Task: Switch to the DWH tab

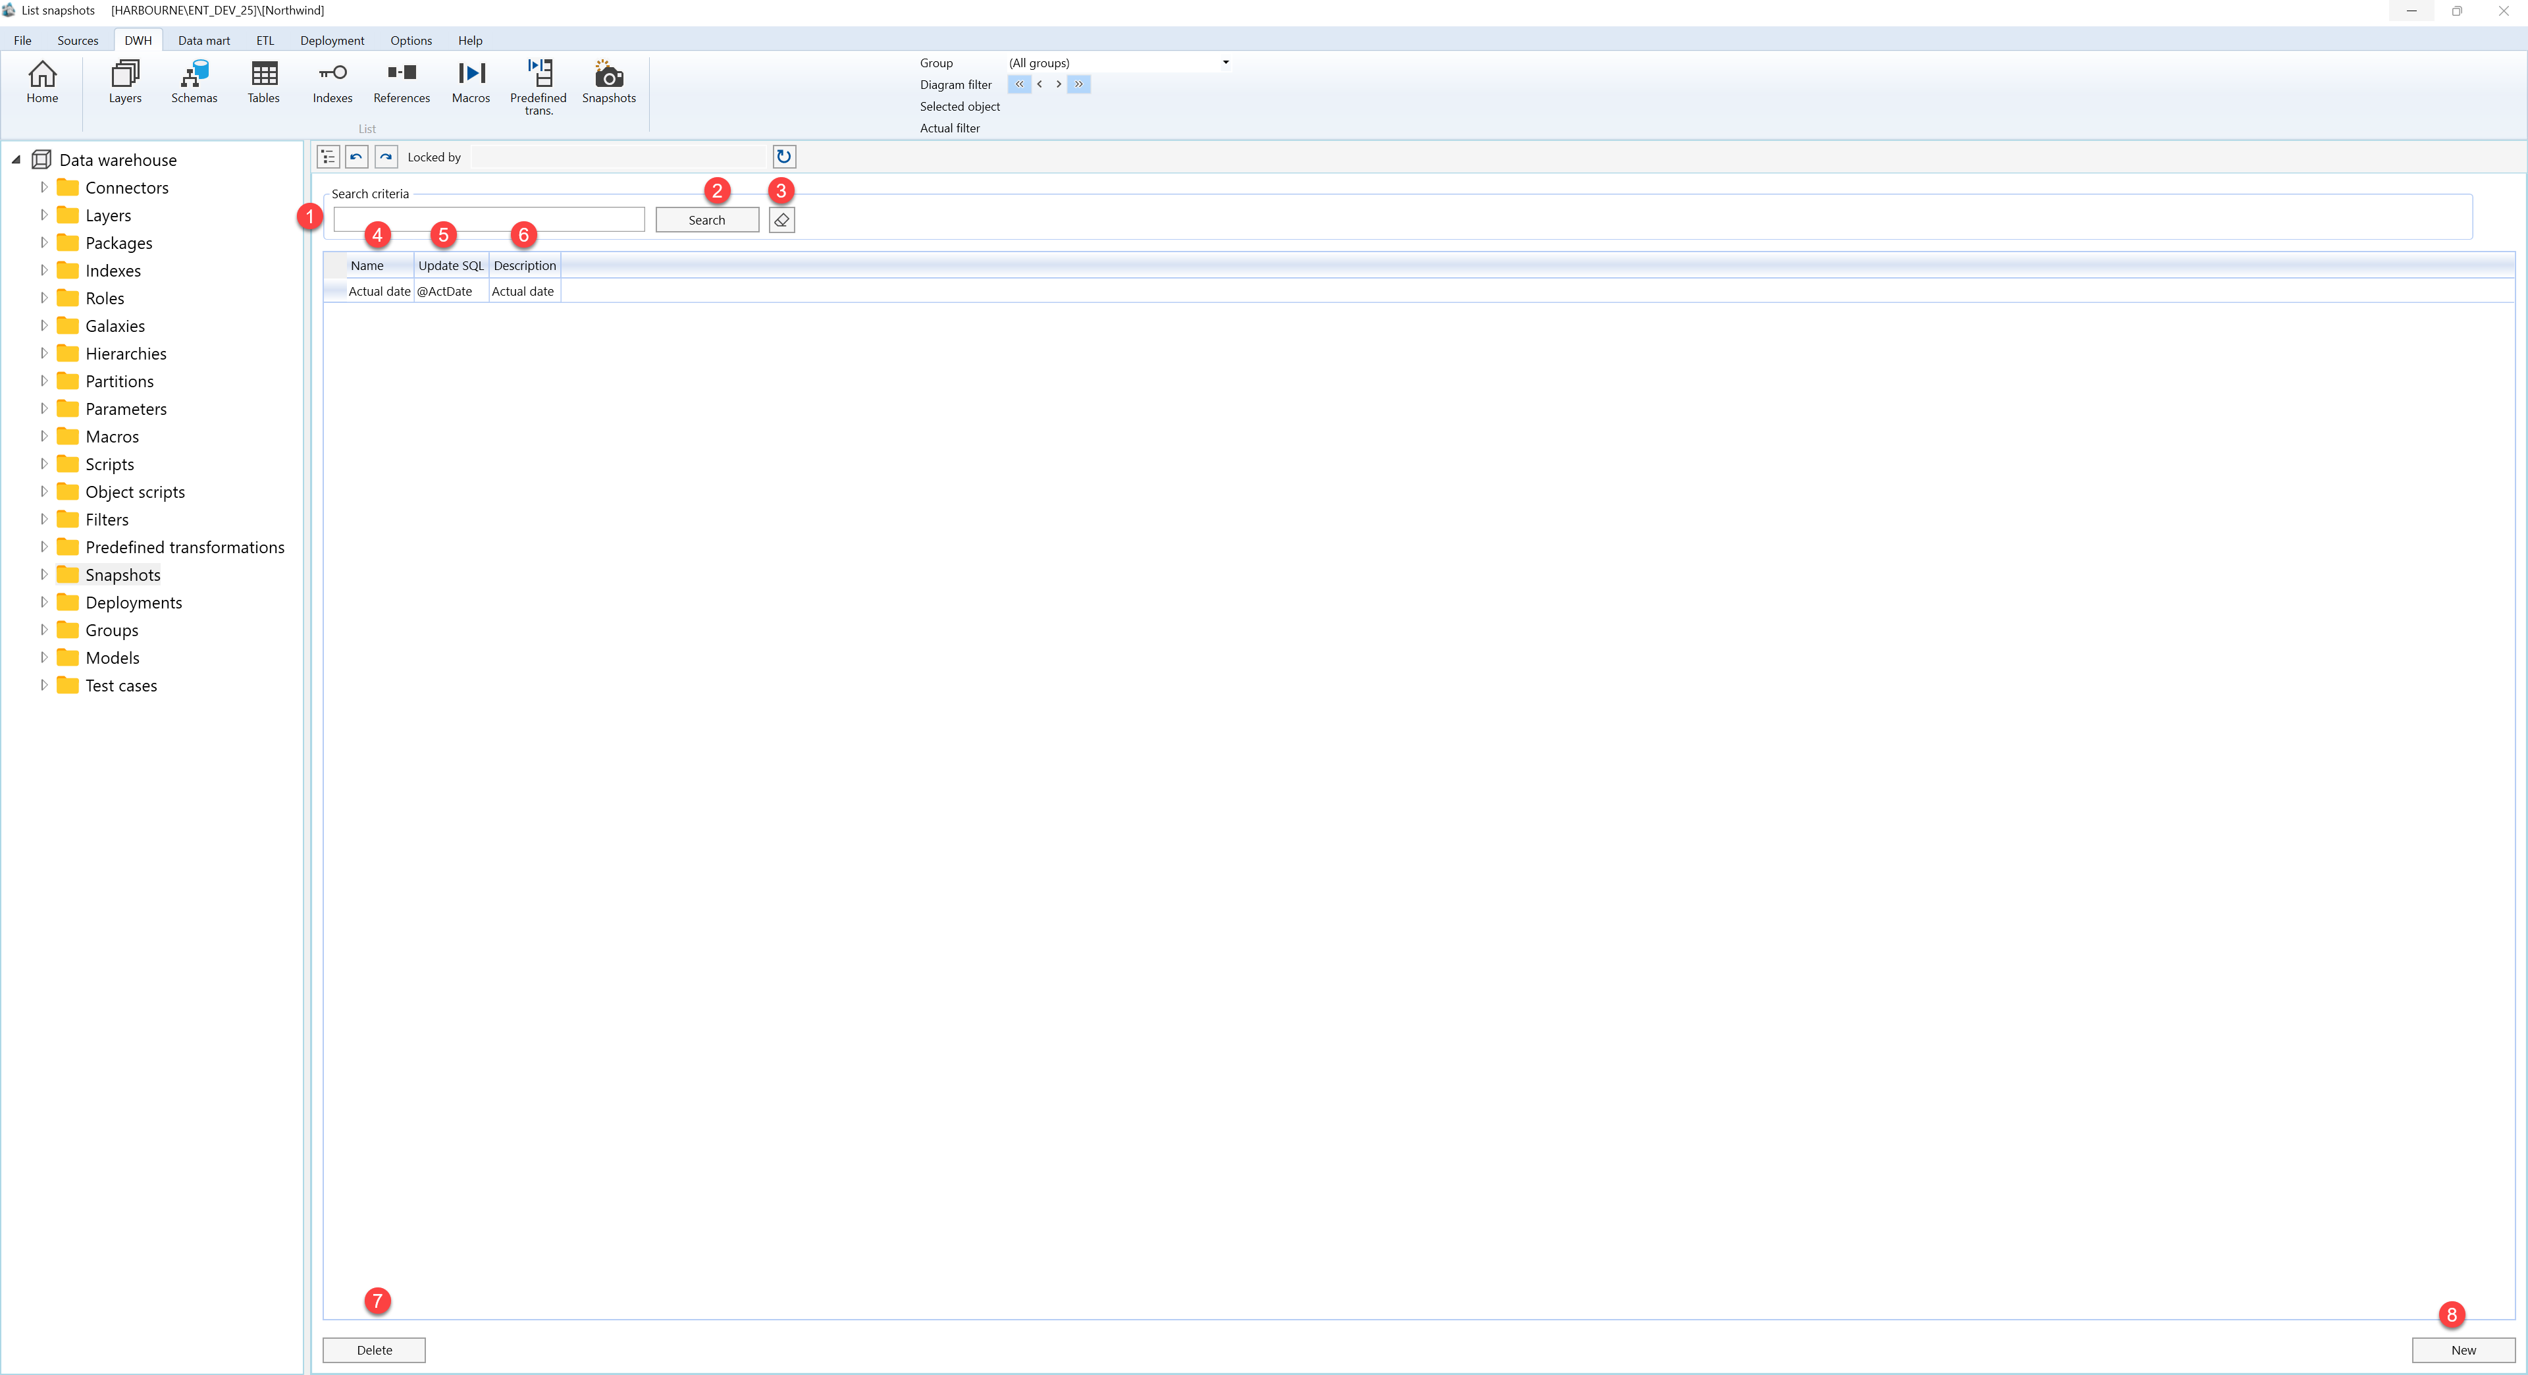Action: (138, 40)
